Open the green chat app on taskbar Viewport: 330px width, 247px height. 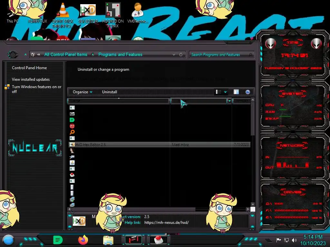point(58,240)
